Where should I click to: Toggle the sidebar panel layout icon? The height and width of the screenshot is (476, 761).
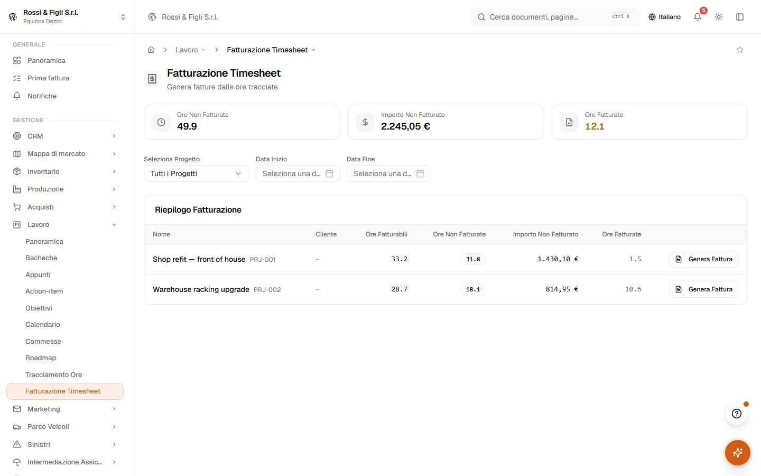click(740, 17)
